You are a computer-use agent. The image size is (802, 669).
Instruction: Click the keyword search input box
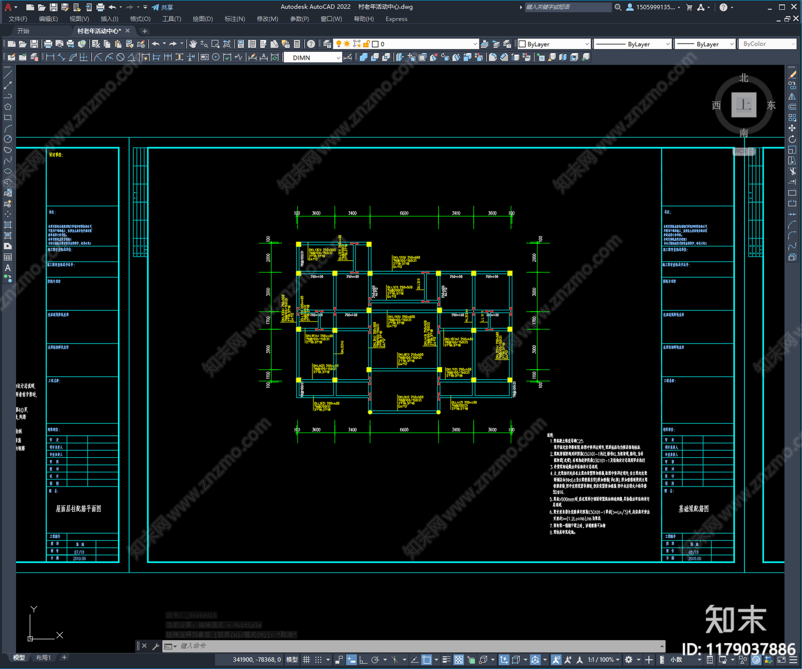point(568,7)
